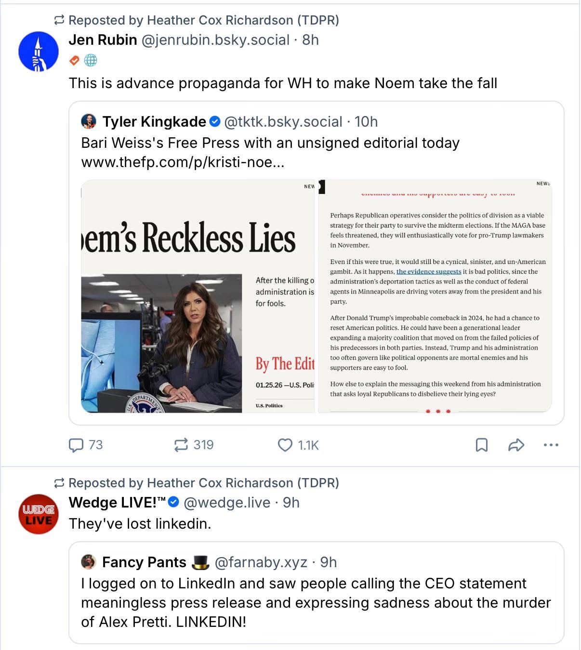Open Jen Rubin's blue torch avatar
The width and height of the screenshot is (581, 650).
point(39,52)
